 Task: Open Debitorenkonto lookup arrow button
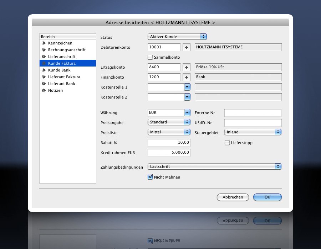tap(186, 47)
